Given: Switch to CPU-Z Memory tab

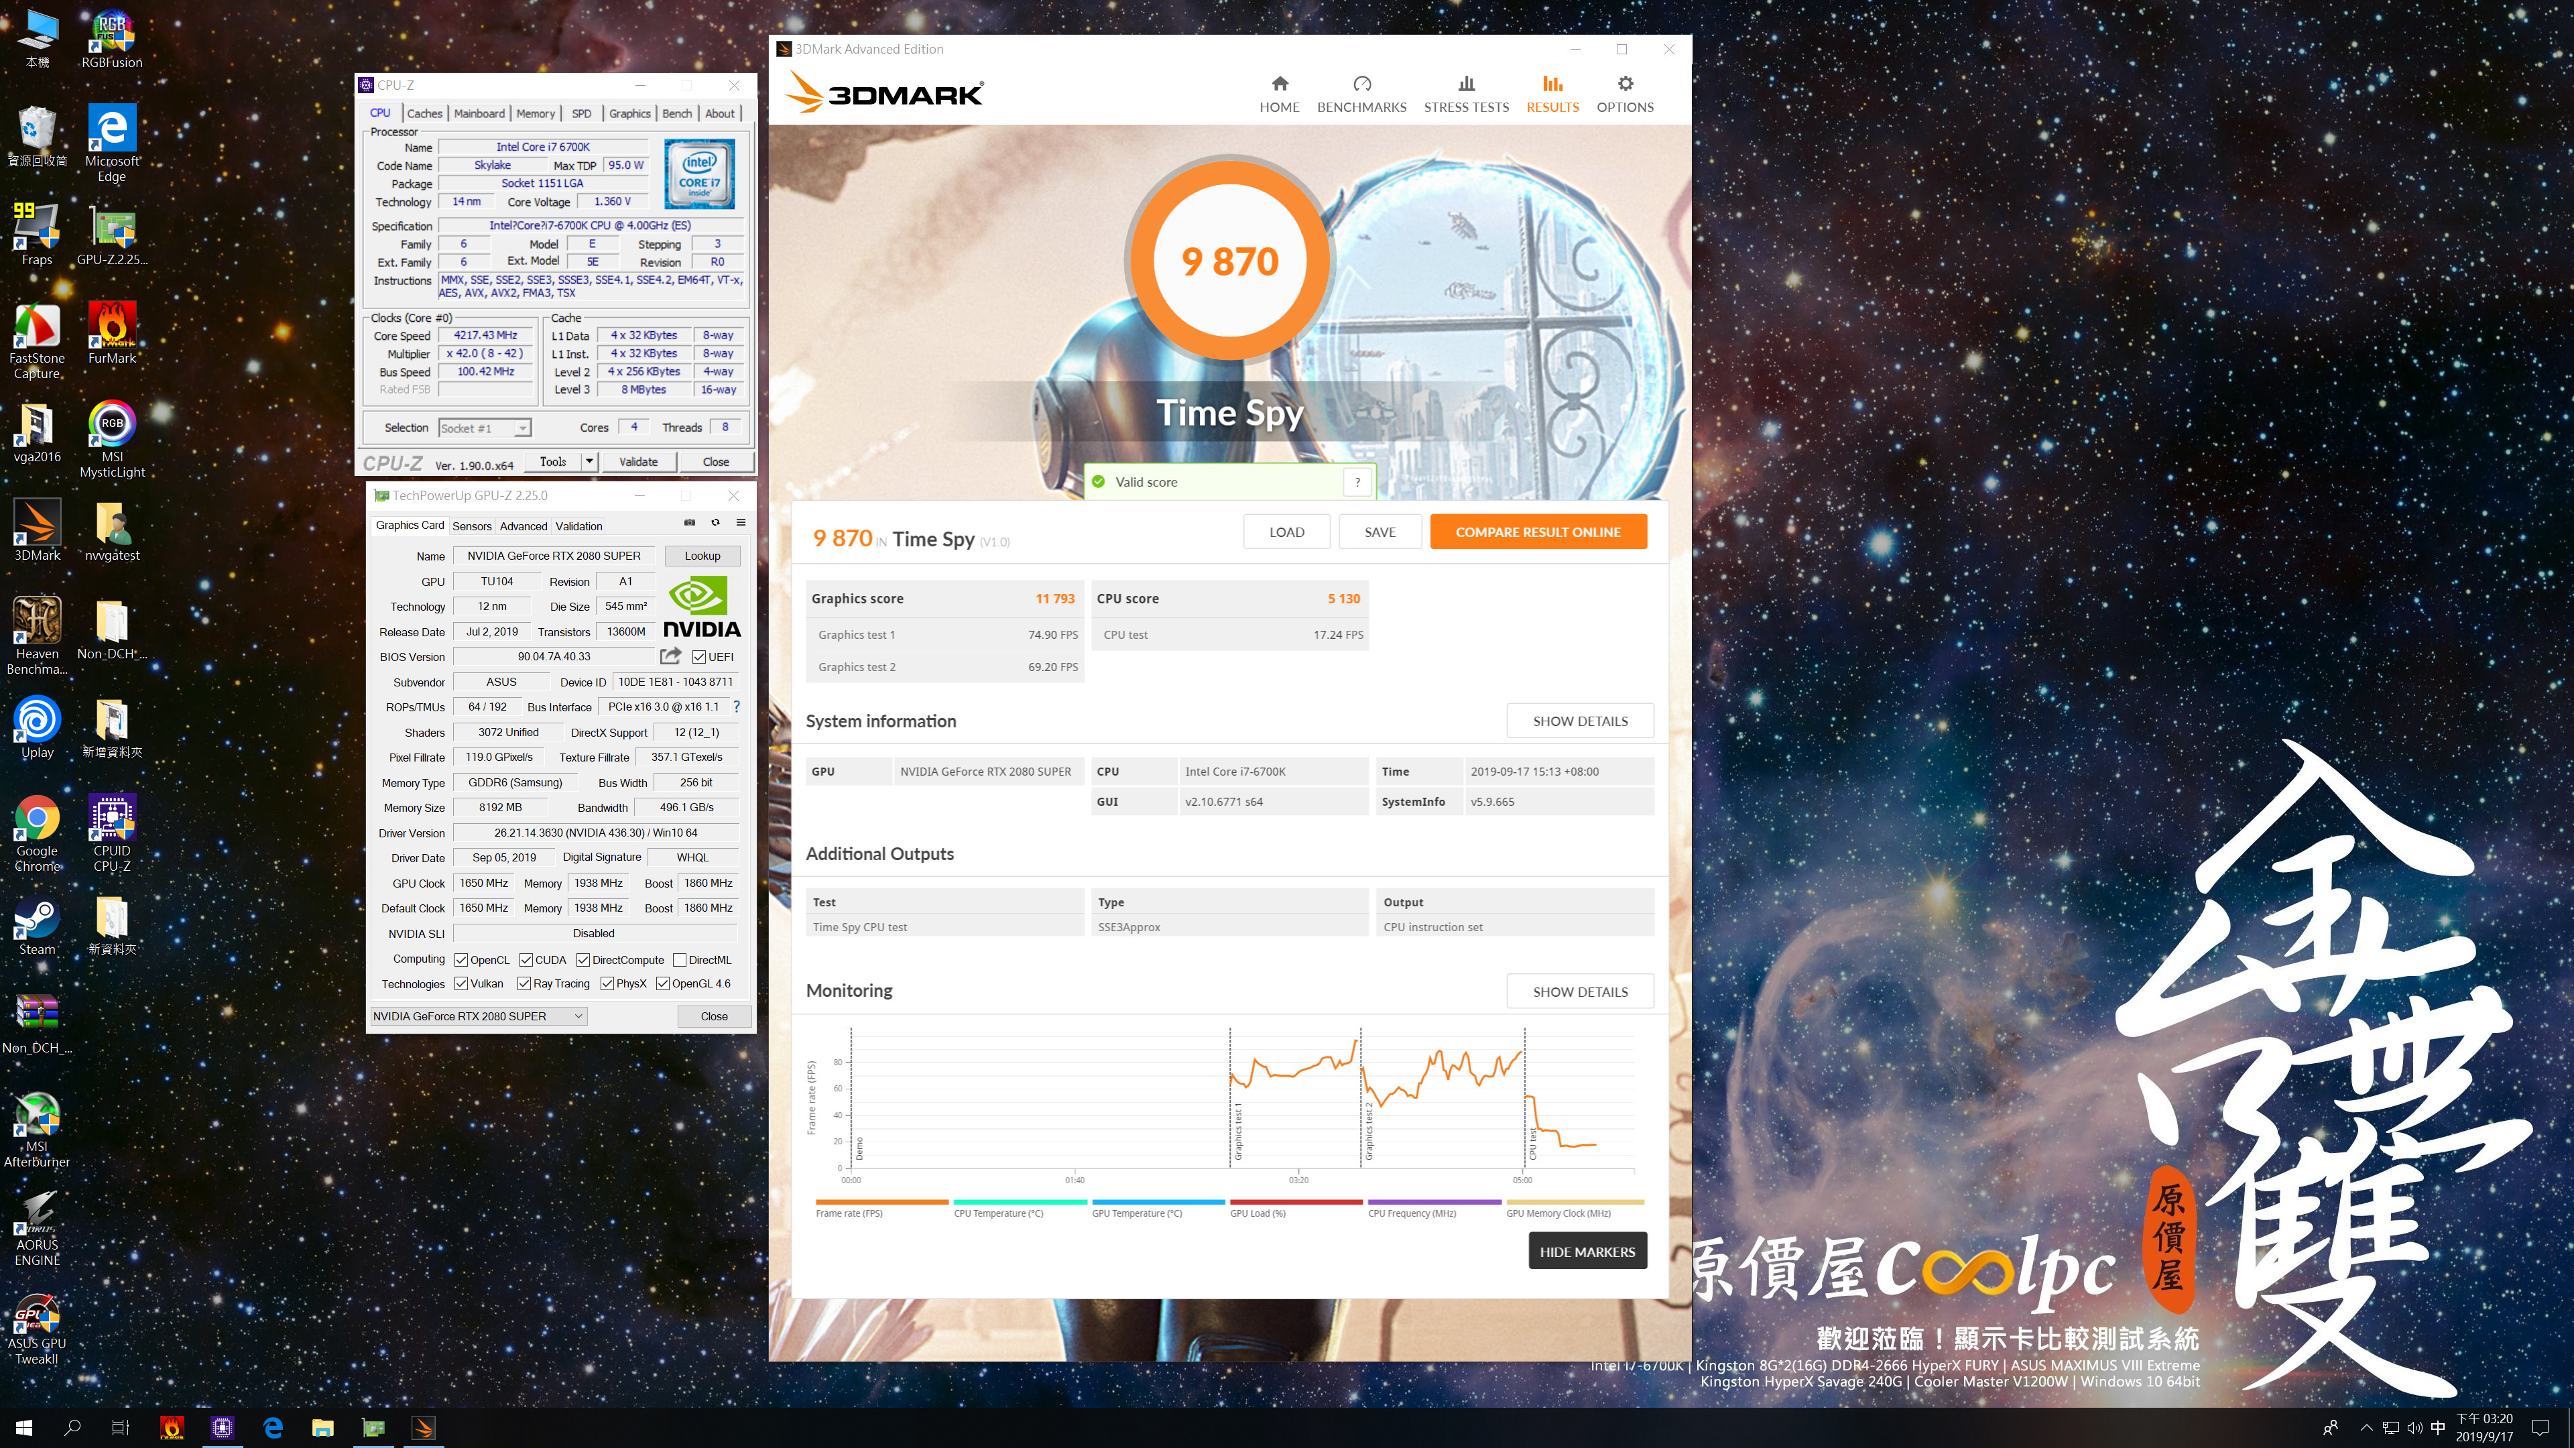Looking at the screenshot, I should (x=536, y=114).
